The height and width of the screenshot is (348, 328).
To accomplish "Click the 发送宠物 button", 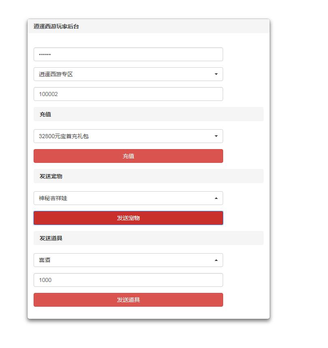I will pyautogui.click(x=128, y=218).
